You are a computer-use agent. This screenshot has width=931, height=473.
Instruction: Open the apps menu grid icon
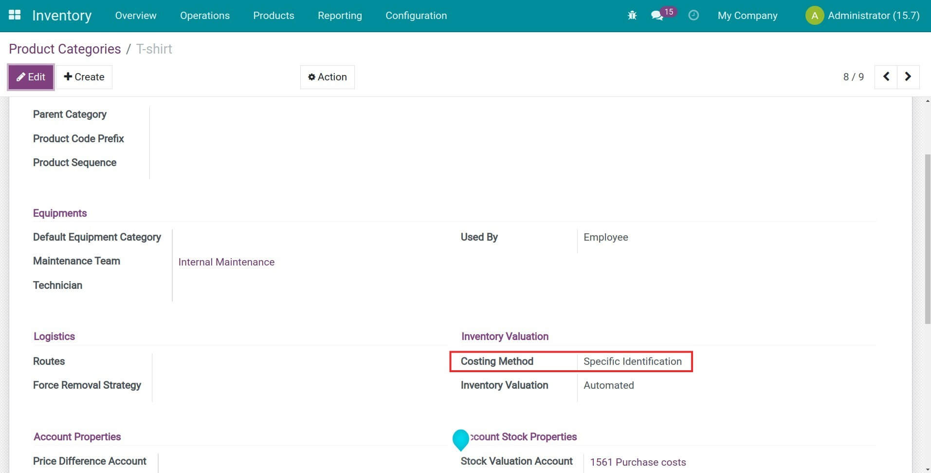tap(15, 15)
